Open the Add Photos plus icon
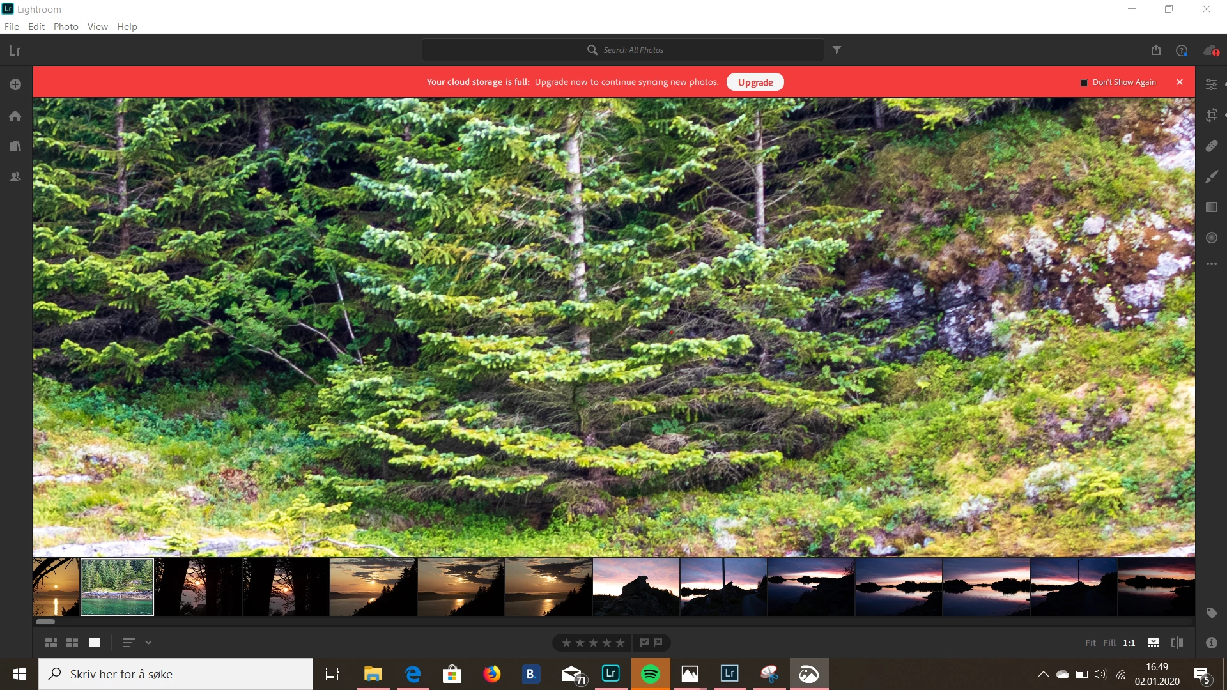This screenshot has height=690, width=1227. pyautogui.click(x=15, y=84)
